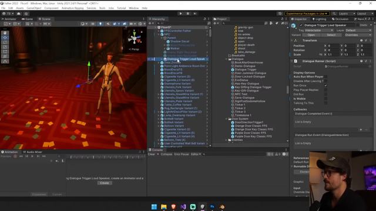Screen dimensions: 376x211
Task: Toggle hidden-object scene visibility (eye icon)
Action: pyautogui.click(x=125, y=23)
